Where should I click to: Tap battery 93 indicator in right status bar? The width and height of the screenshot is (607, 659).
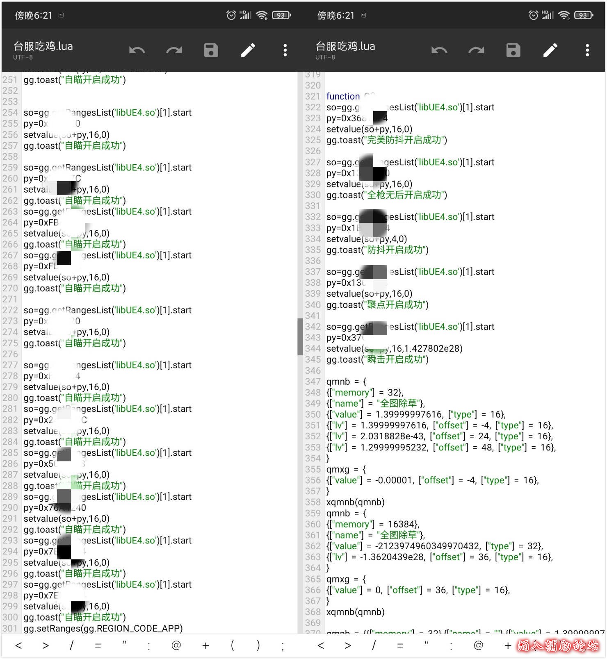584,15
